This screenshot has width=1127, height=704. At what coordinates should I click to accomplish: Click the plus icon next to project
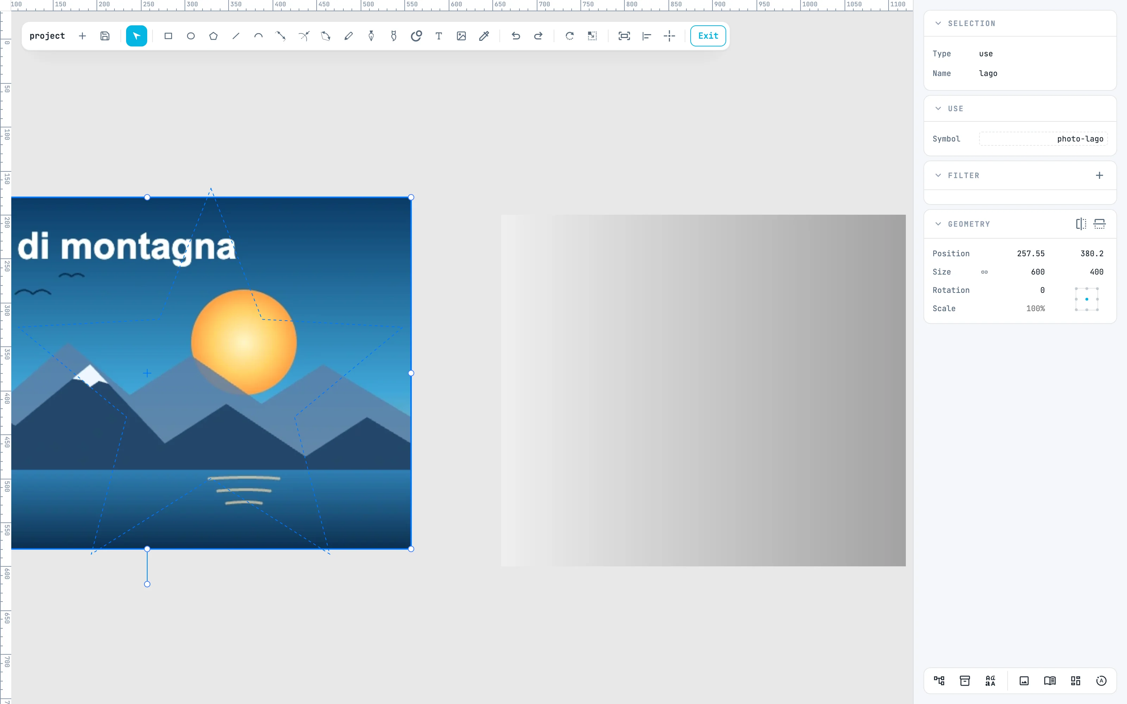(x=82, y=36)
